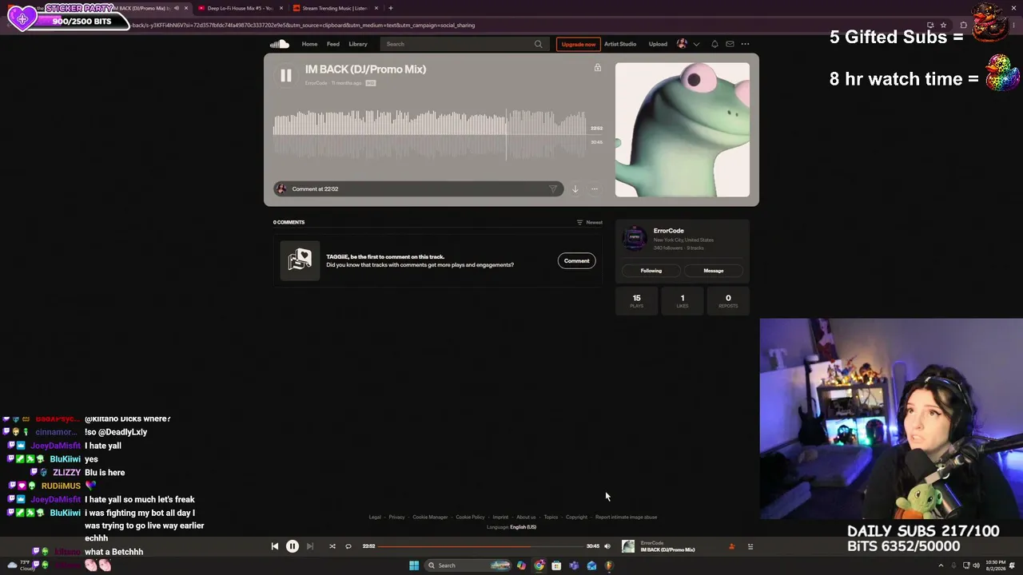Viewport: 1023px width, 575px height.
Task: Click the outlined Comment button
Action: pyautogui.click(x=576, y=260)
